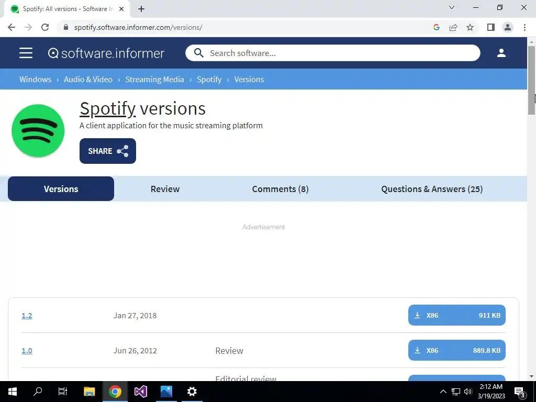Click the Spotify title link in heading
Viewport: 536px width, 402px height.
click(x=108, y=109)
